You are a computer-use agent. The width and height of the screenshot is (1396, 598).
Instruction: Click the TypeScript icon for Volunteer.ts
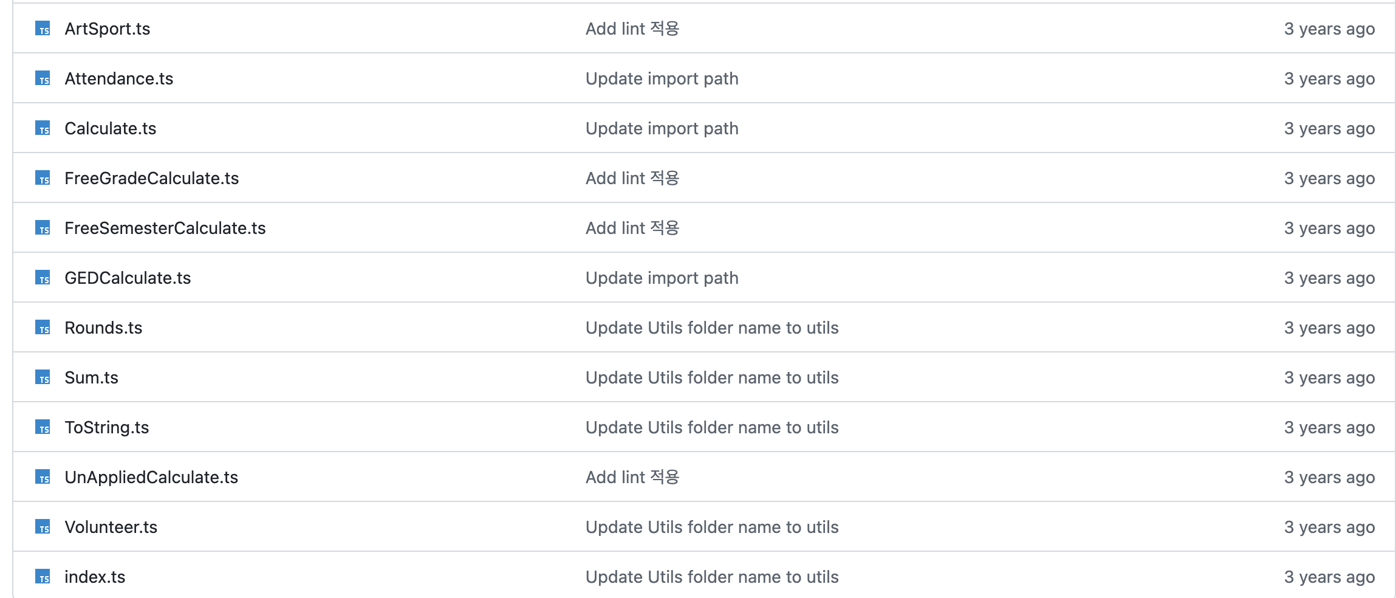click(x=43, y=527)
